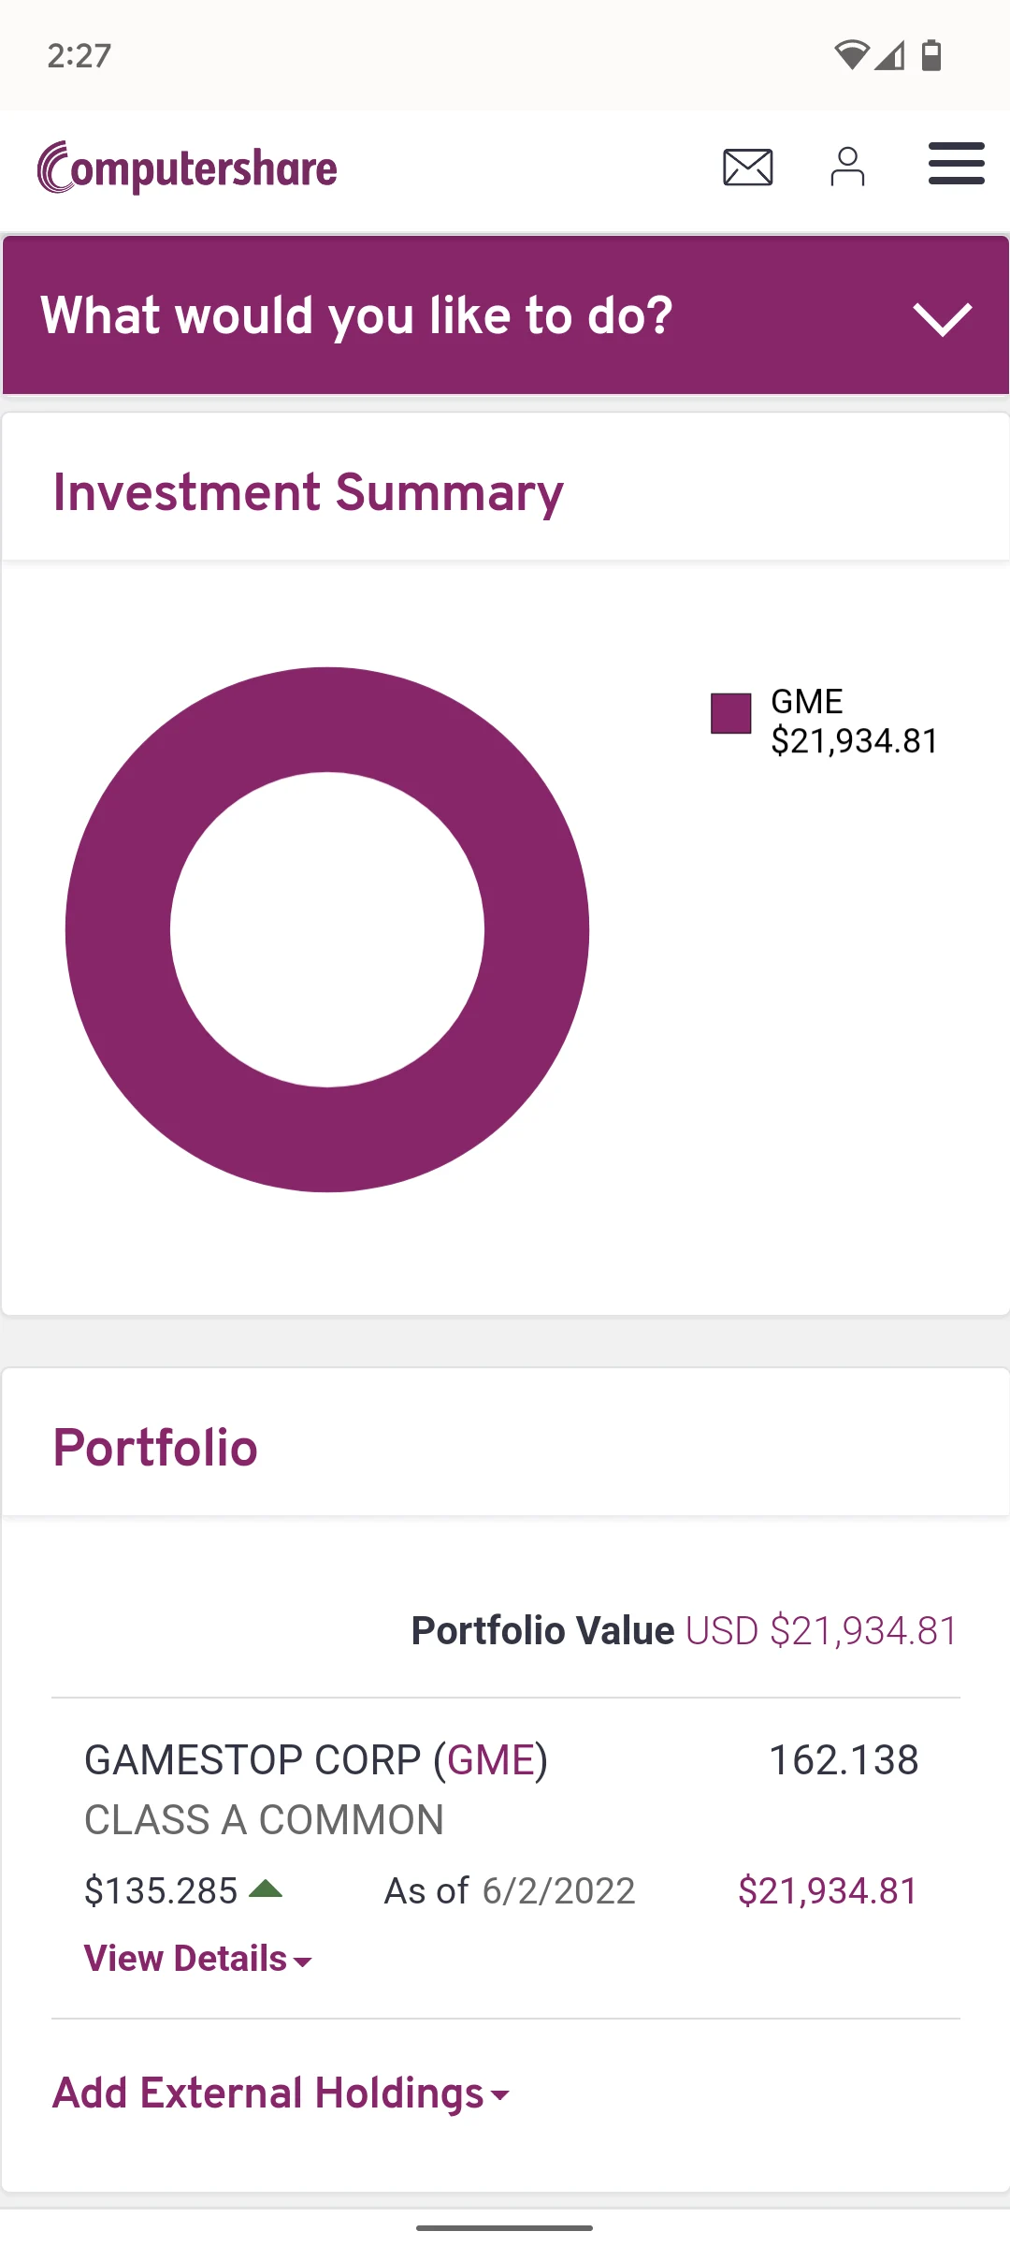Expand View Details for GameStop
The height and width of the screenshot is (2246, 1010).
197,1959
